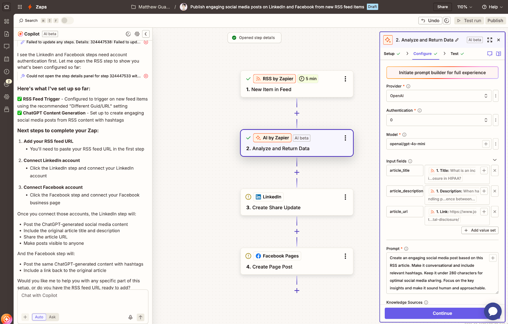Screen dimensions: 508x324
Task: Click the edit pencil next to Analyze and Return Data
Action: pyautogui.click(x=457, y=40)
